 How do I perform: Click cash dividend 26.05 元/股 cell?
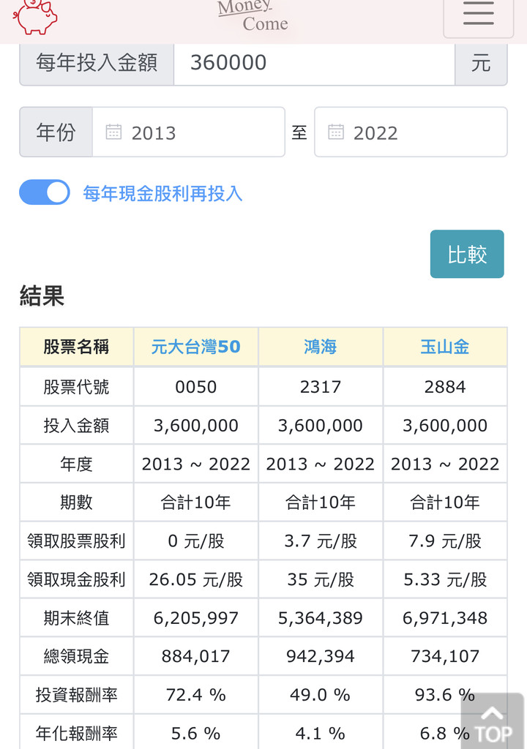point(196,579)
